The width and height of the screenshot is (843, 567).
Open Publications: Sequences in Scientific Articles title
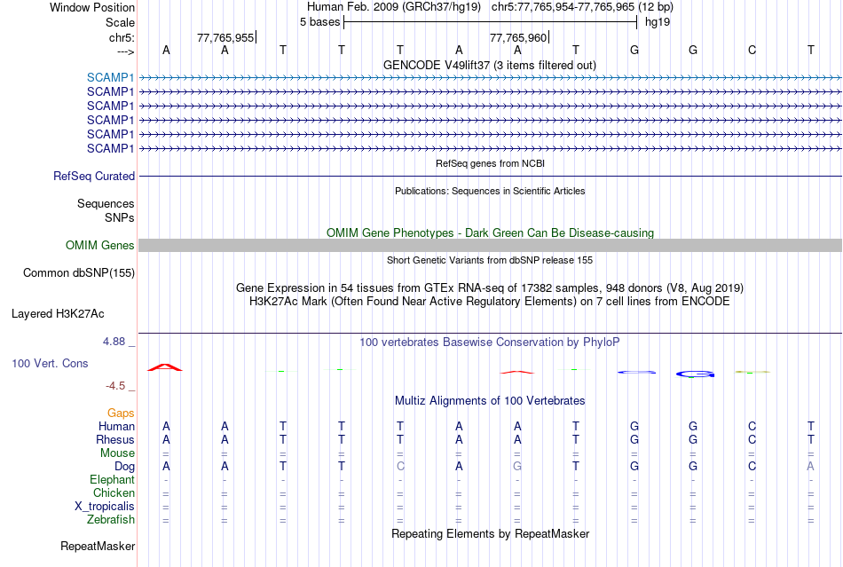pyautogui.click(x=490, y=191)
